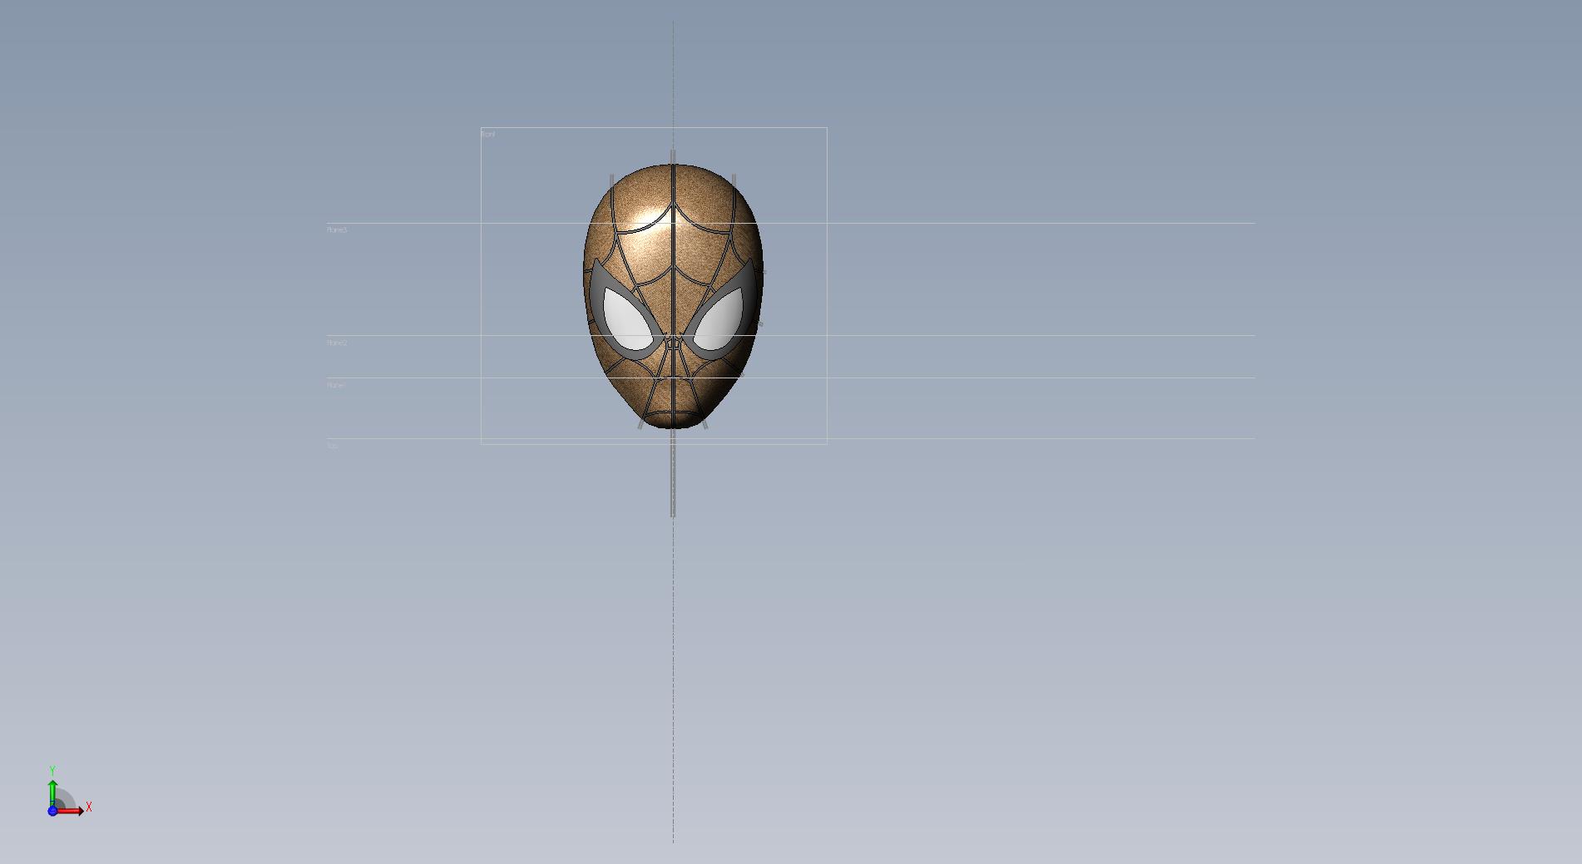Image resolution: width=1582 pixels, height=864 pixels.
Task: Click the blue origin ball of the triad
Action: (52, 811)
